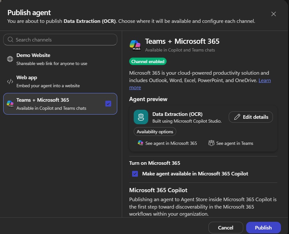Click the large M365 Copilot logo

(135, 45)
